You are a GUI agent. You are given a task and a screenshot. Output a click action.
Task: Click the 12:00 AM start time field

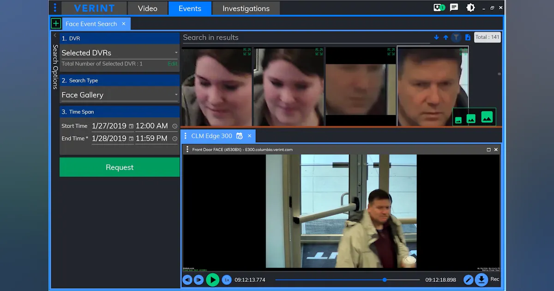point(152,126)
